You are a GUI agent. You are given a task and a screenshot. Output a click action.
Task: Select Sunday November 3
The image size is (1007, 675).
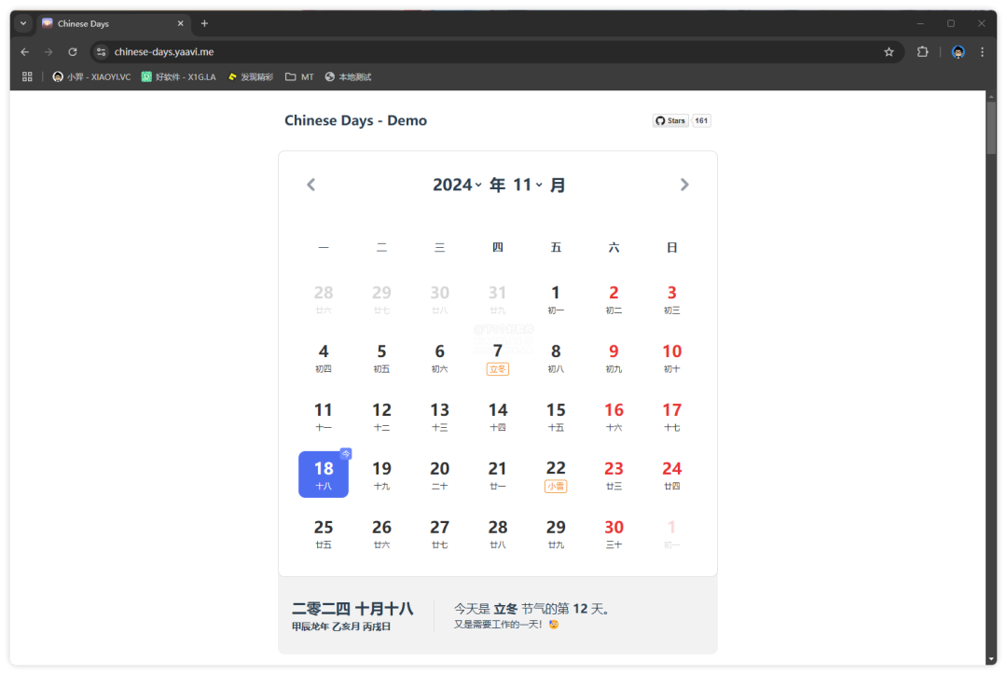tap(671, 299)
